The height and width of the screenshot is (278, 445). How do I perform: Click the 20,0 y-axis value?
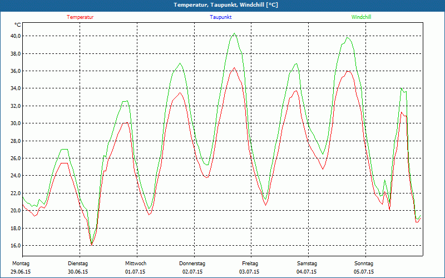[x=16, y=211]
